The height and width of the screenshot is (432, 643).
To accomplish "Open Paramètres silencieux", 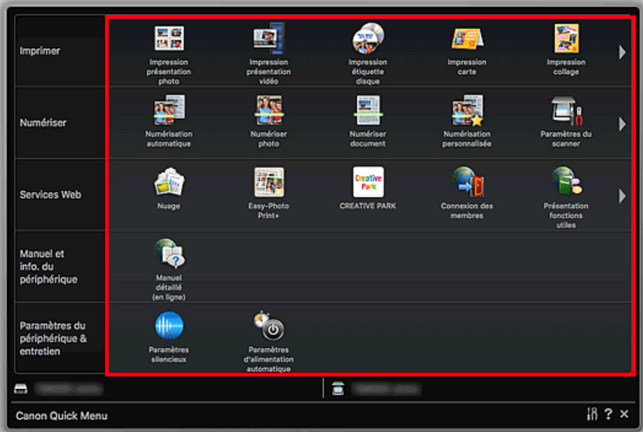I will coord(169,337).
